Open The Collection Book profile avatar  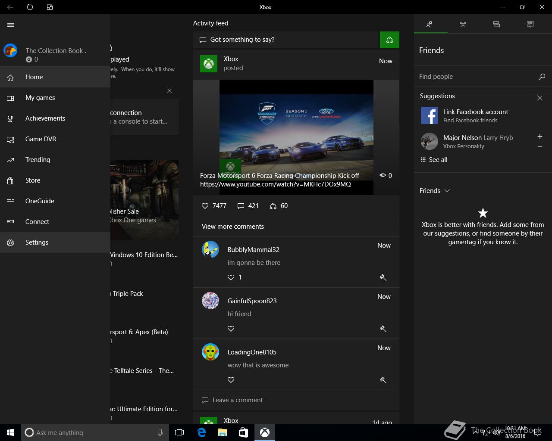pyautogui.click(x=10, y=50)
